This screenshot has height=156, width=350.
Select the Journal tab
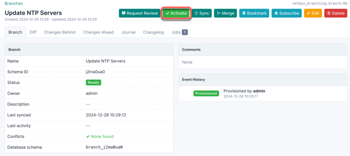coord(129,32)
